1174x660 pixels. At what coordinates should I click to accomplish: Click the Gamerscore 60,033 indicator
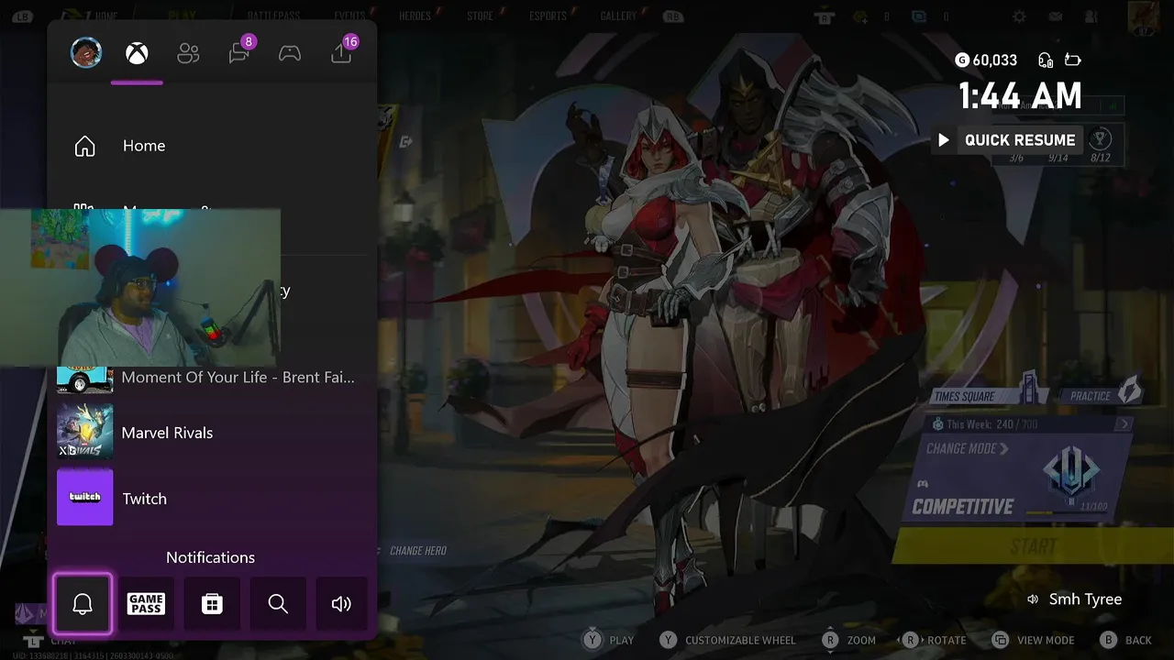pyautogui.click(x=986, y=60)
